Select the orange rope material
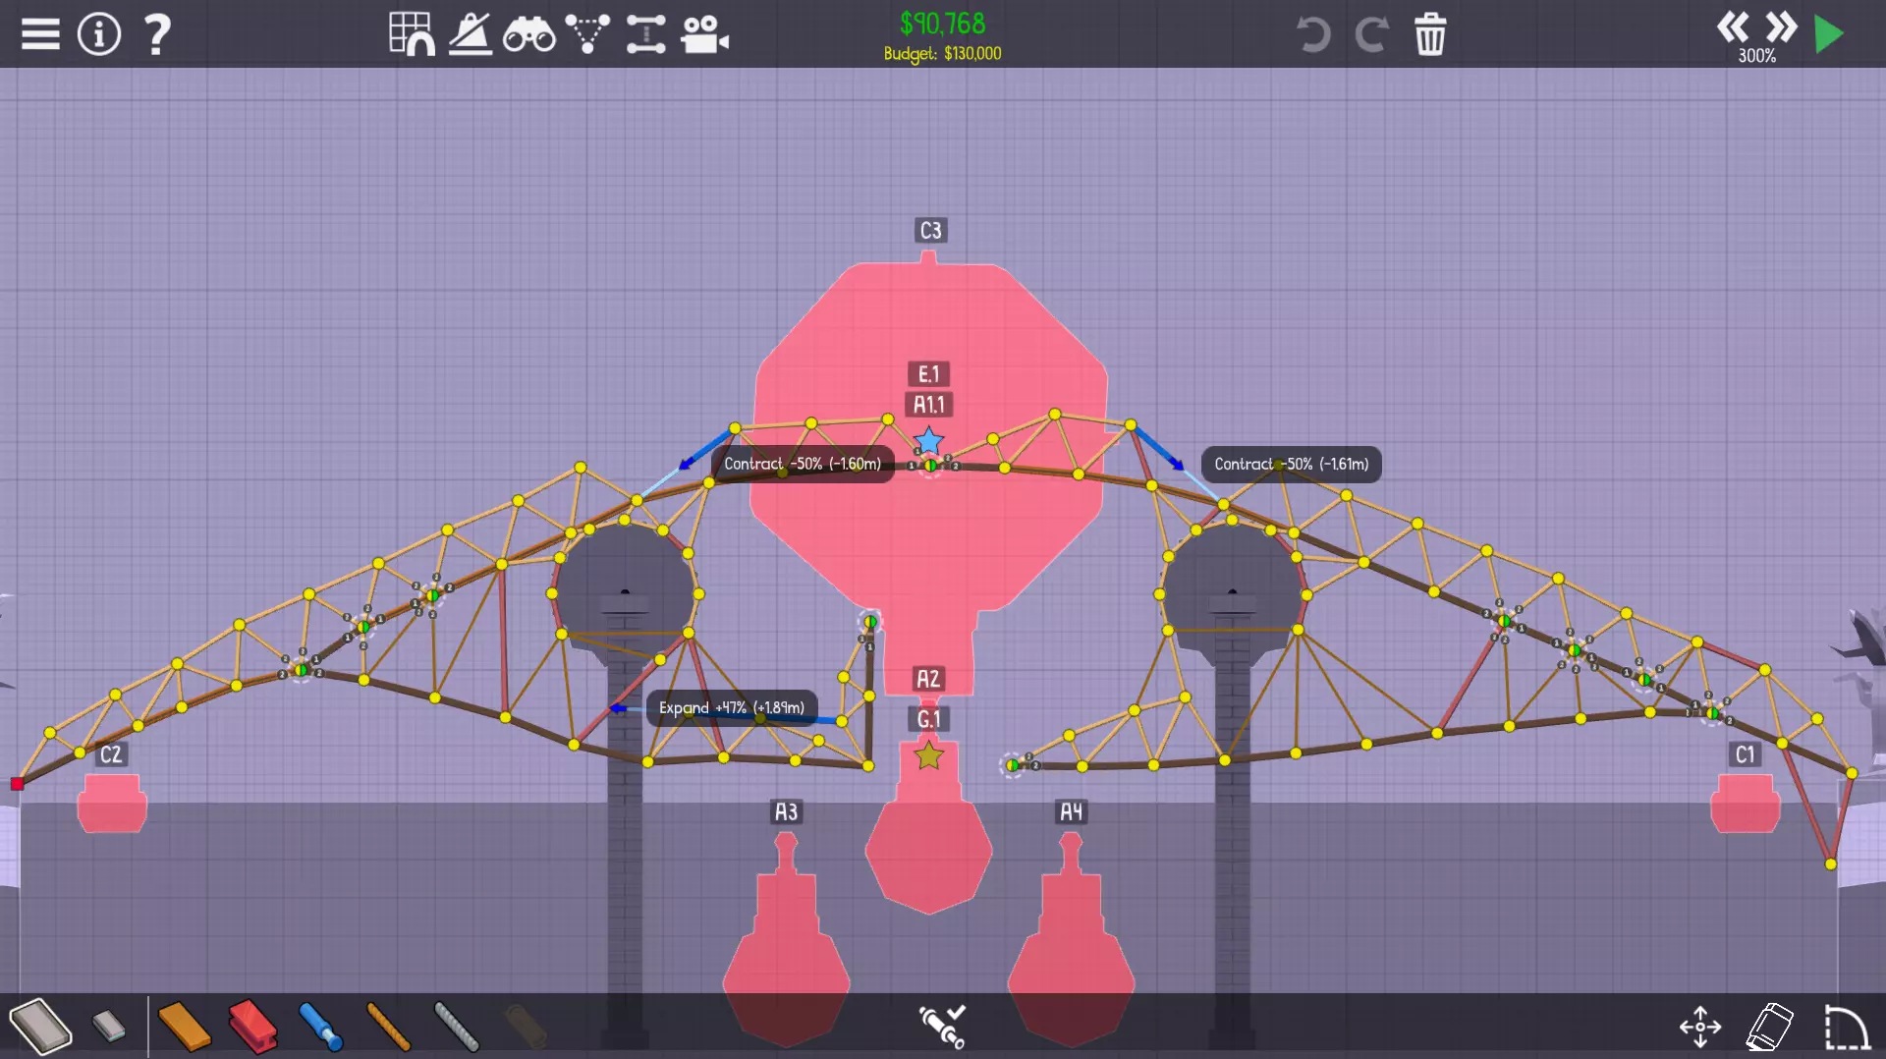 [x=388, y=1027]
